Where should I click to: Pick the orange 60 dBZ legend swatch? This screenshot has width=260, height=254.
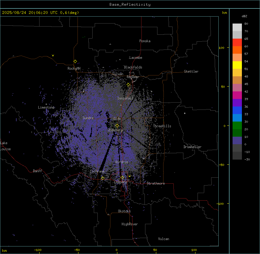[237, 50]
